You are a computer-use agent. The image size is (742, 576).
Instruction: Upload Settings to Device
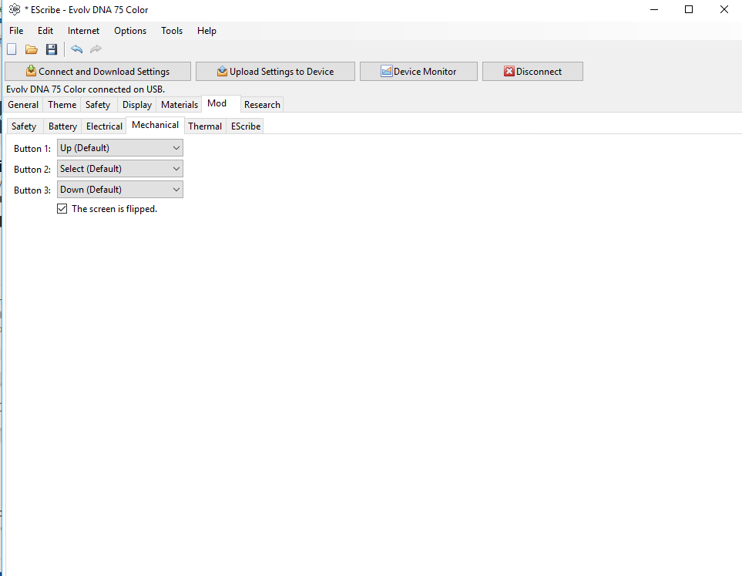pyautogui.click(x=275, y=72)
